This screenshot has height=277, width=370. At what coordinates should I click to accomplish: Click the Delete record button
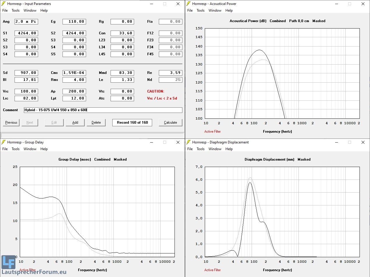(x=96, y=122)
